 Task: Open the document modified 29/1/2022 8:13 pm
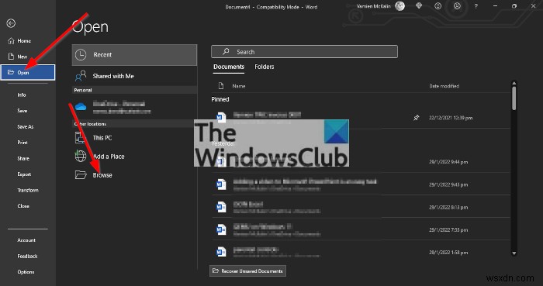360,207
